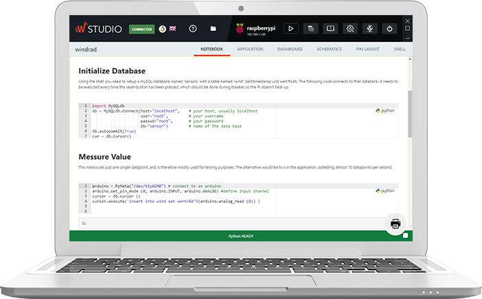
Task: Click the crossed-gear reset icon
Action: [350, 29]
